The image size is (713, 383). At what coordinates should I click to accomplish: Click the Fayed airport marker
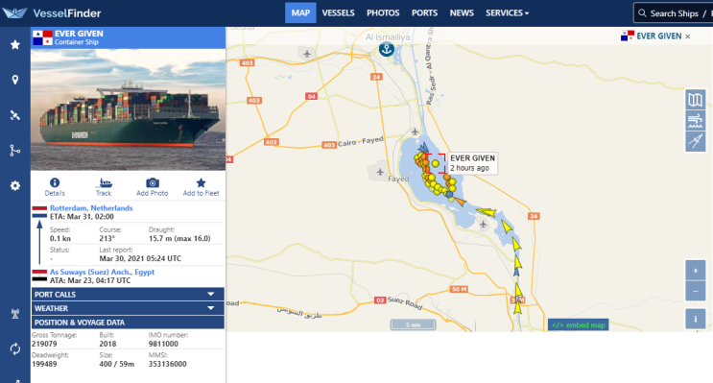coord(380,172)
